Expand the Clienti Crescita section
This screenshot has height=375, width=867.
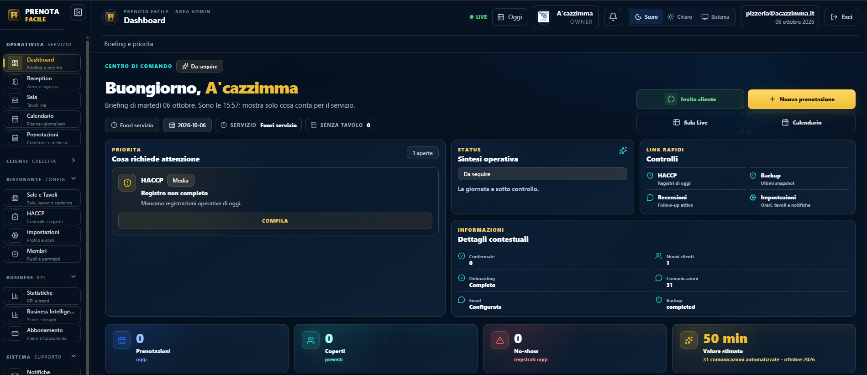tap(74, 161)
